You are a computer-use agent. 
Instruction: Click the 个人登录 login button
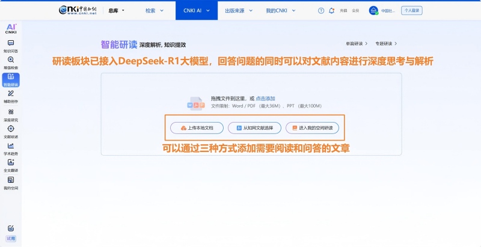pyautogui.click(x=412, y=10)
